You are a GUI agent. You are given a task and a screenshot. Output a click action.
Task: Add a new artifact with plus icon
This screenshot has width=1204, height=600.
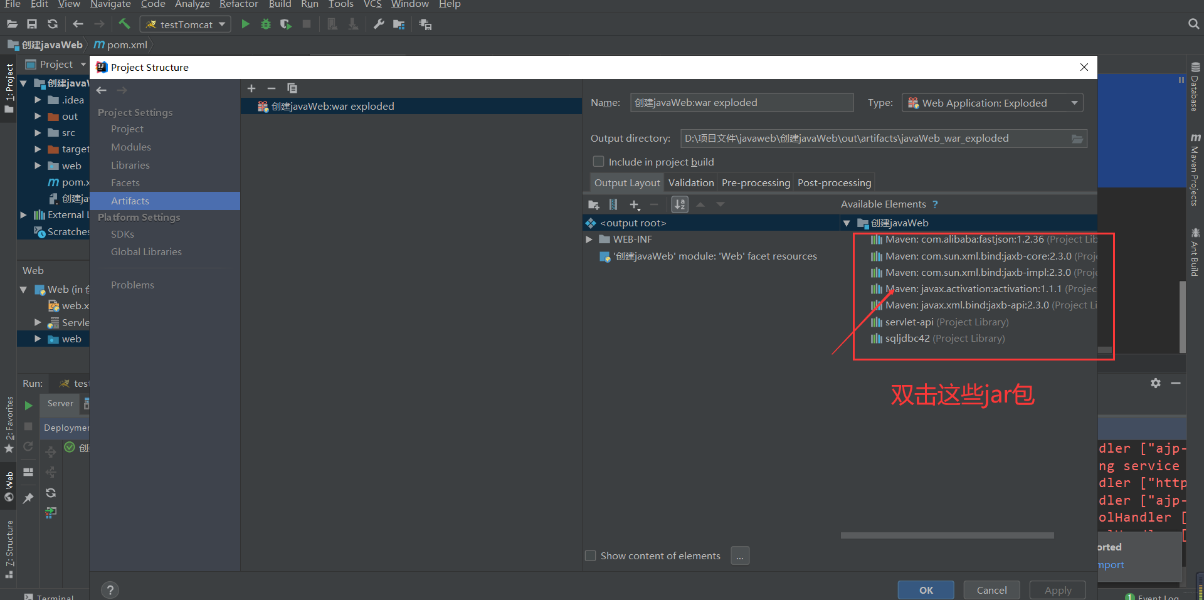point(251,88)
